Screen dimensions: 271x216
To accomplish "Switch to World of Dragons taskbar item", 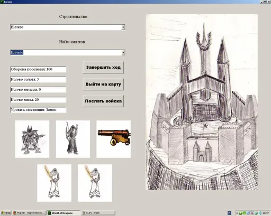I will pyautogui.click(x=64, y=213).
